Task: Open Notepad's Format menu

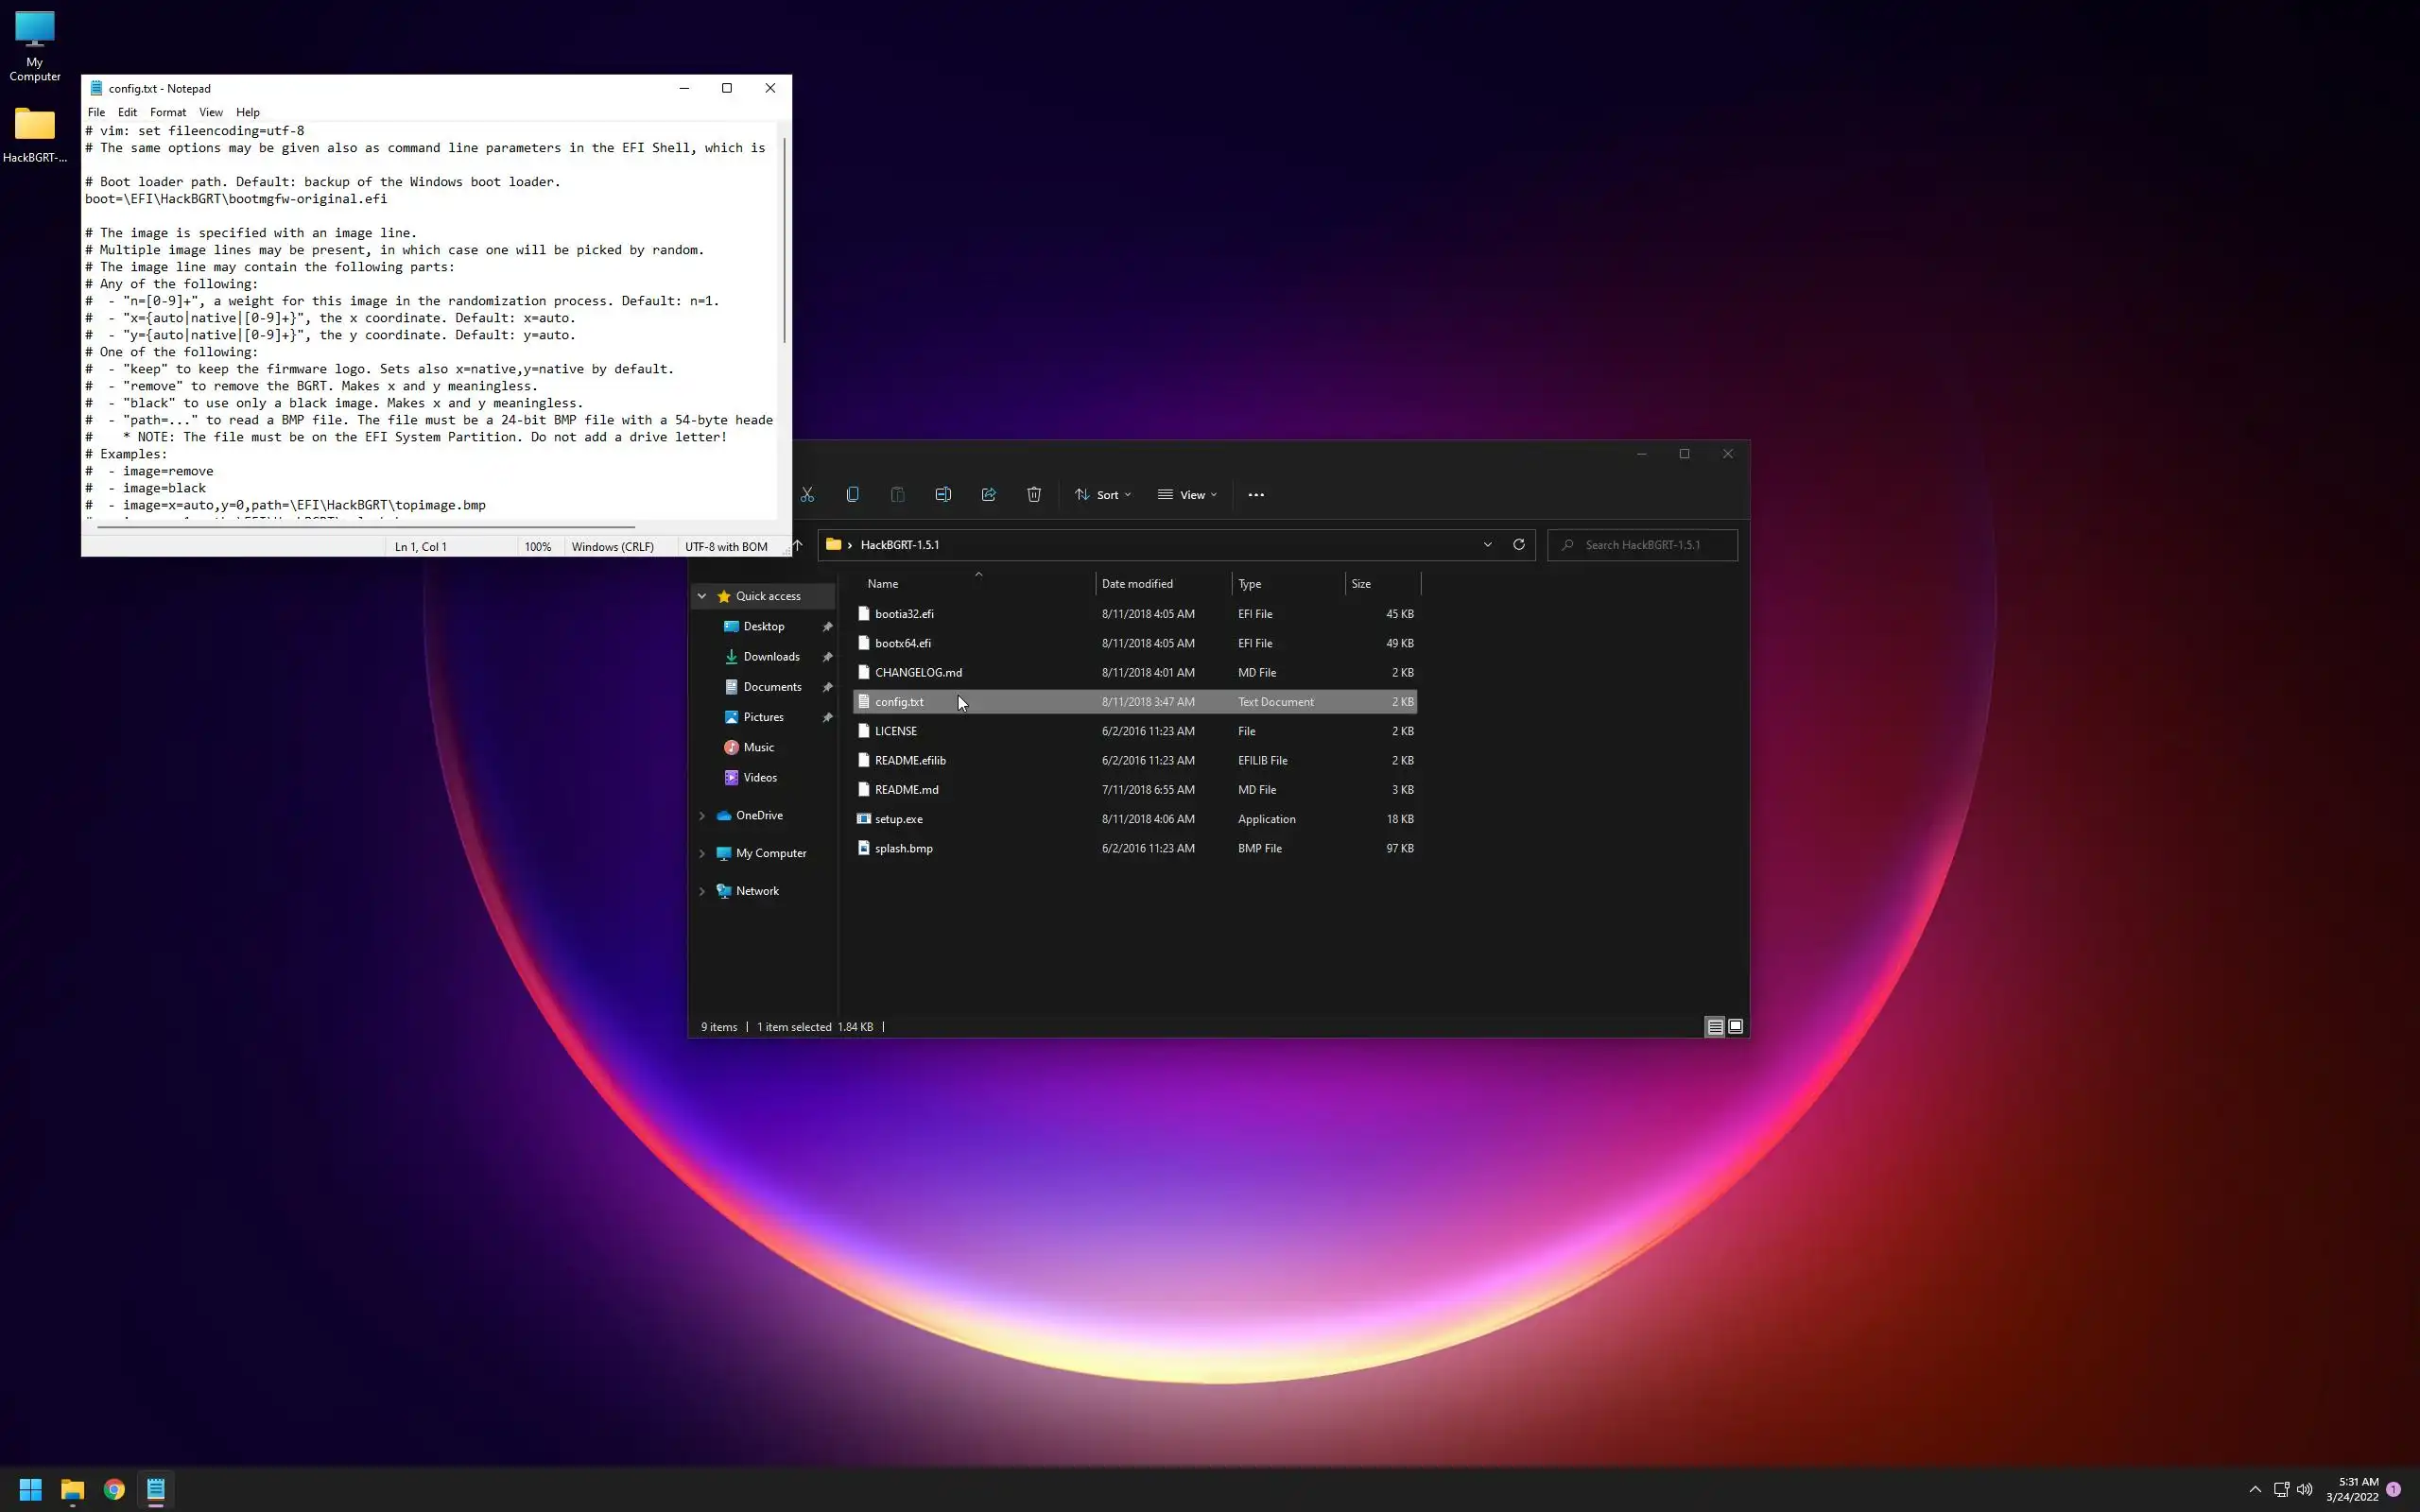Action: tap(167, 112)
